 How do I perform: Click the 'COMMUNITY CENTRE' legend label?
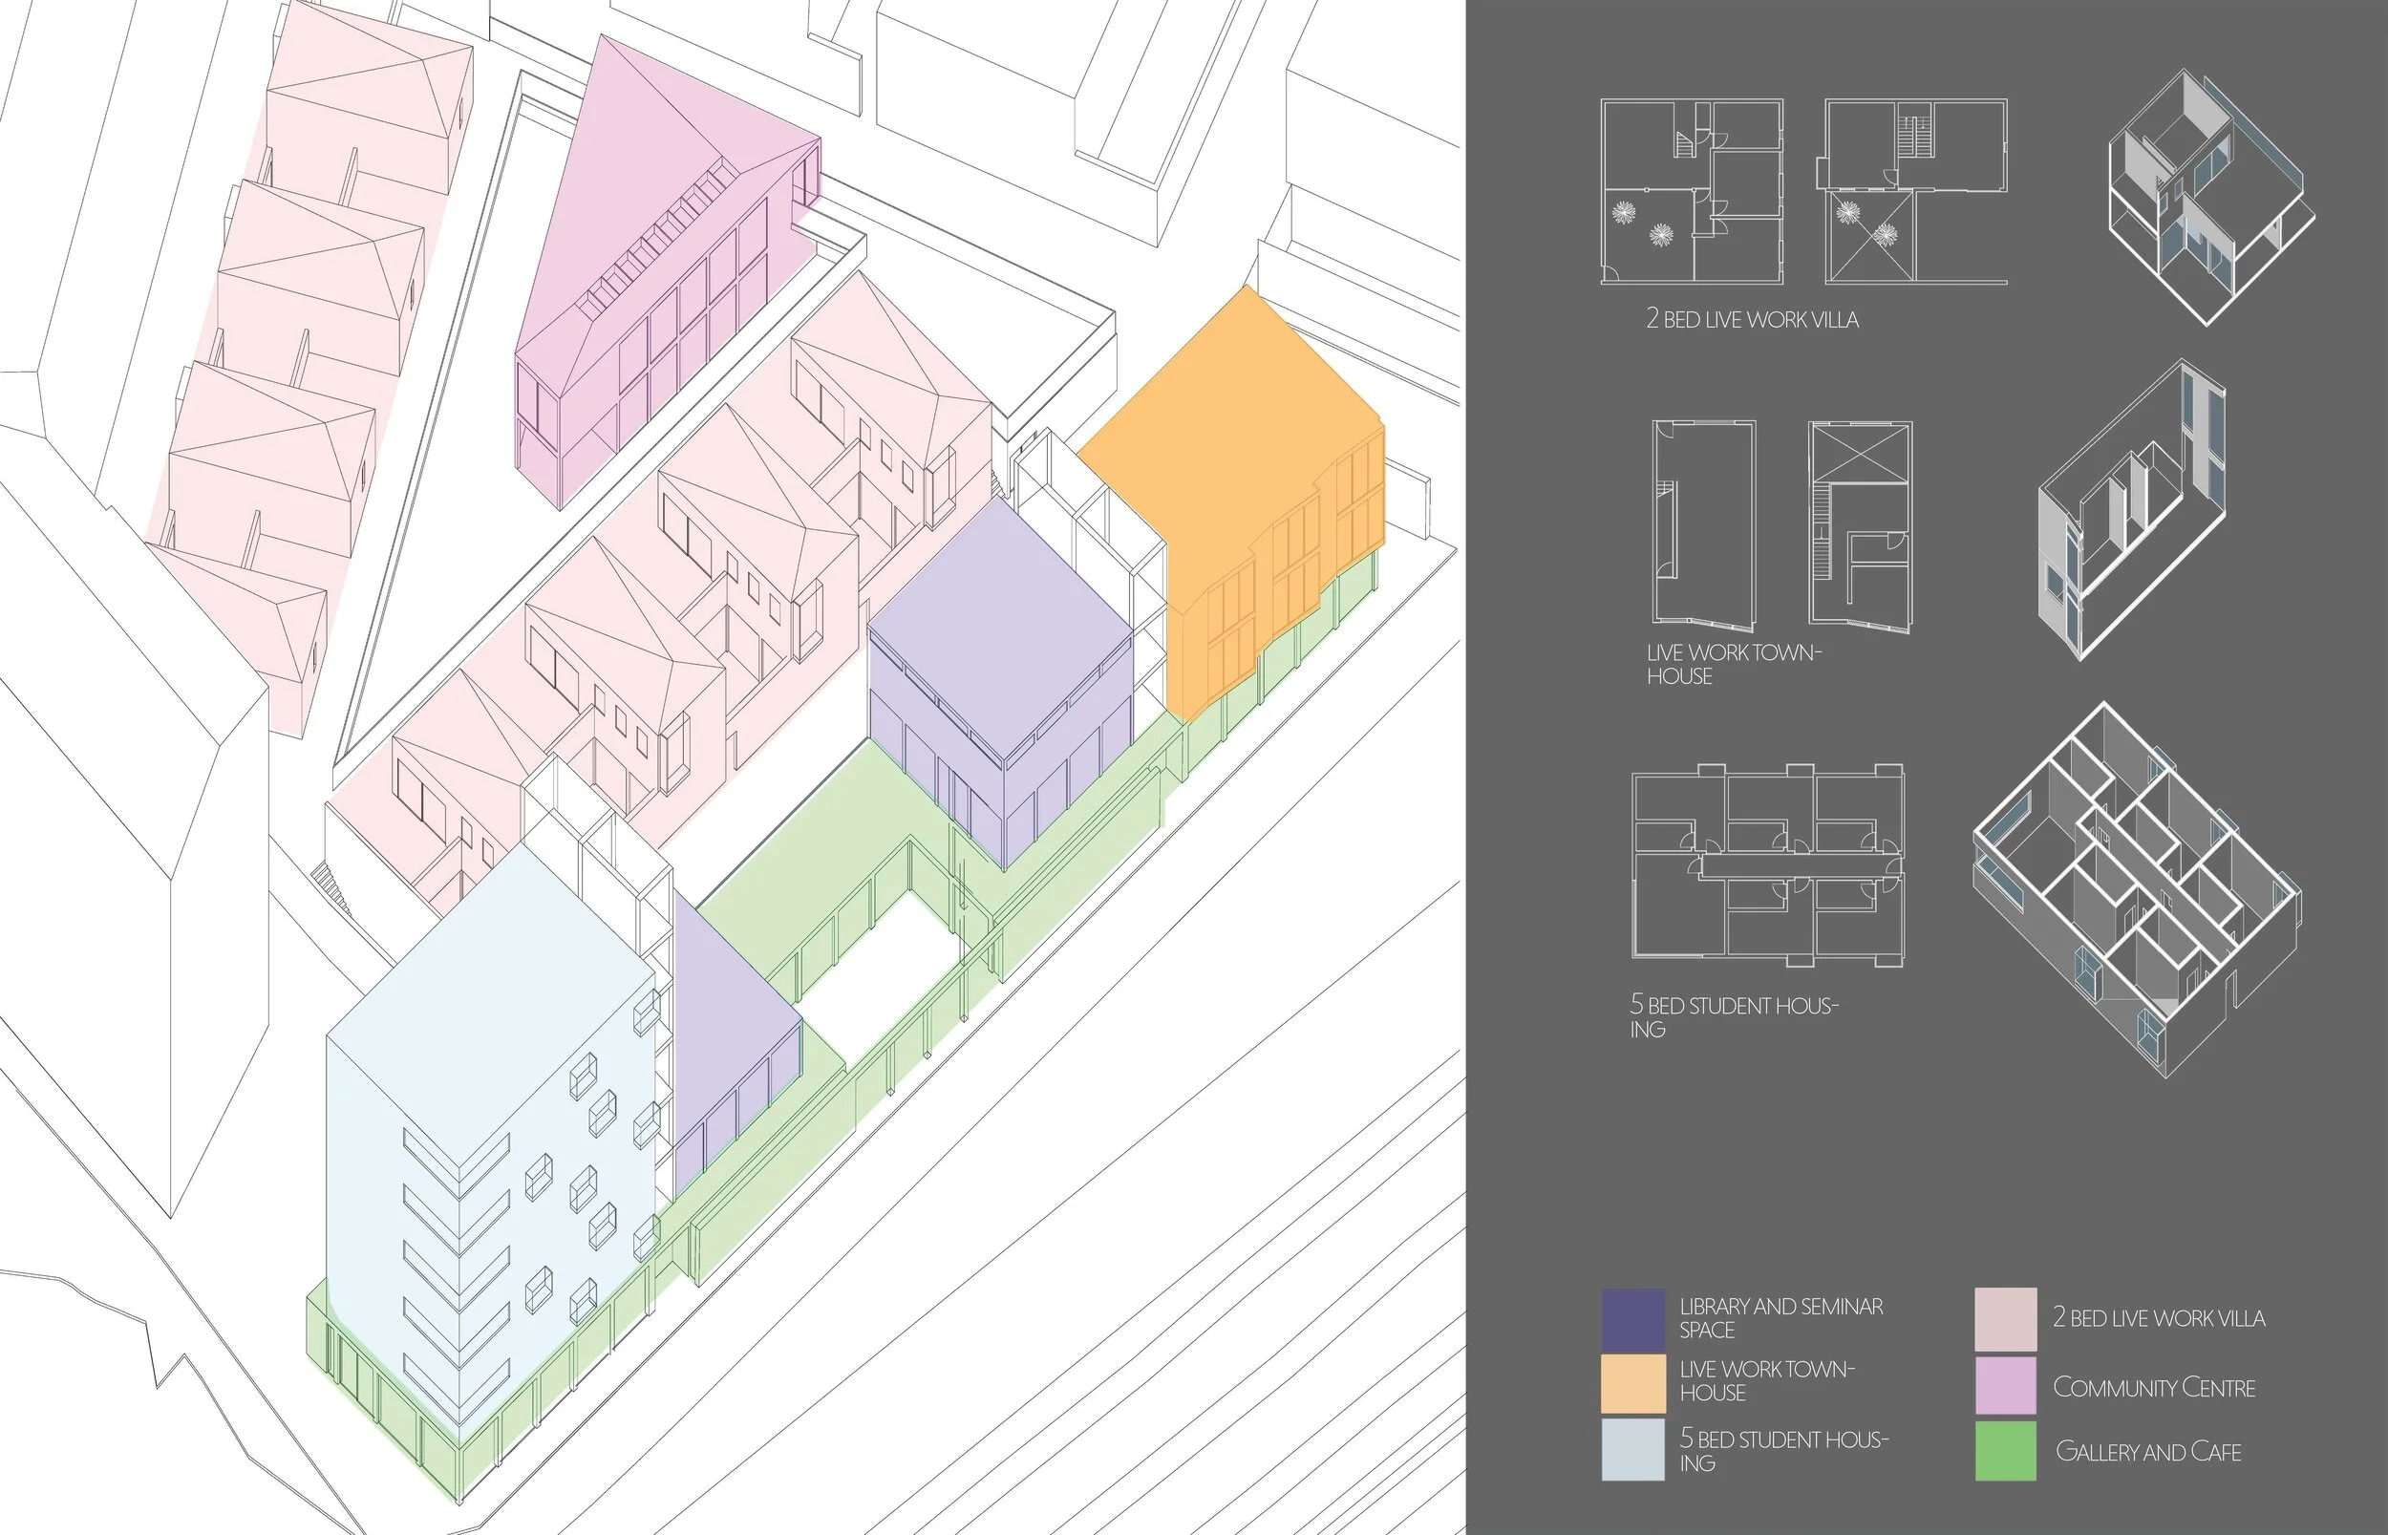click(2154, 1387)
